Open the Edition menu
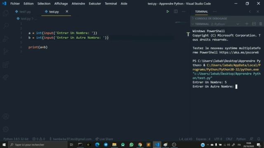 [x=28, y=4]
